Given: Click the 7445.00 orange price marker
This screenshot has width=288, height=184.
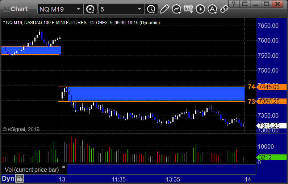Looking at the screenshot, I should pos(271,87).
